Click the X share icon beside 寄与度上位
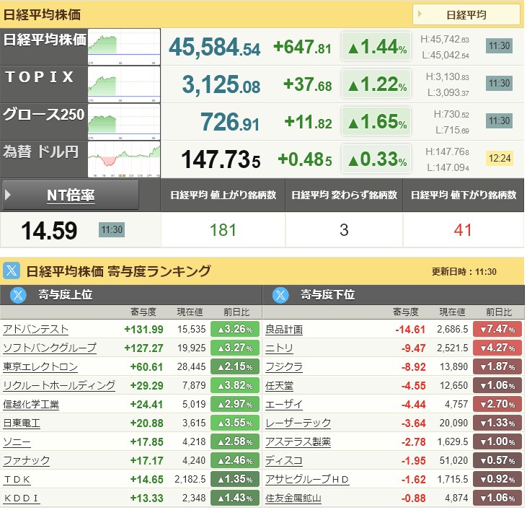527x510 pixels. [19, 294]
